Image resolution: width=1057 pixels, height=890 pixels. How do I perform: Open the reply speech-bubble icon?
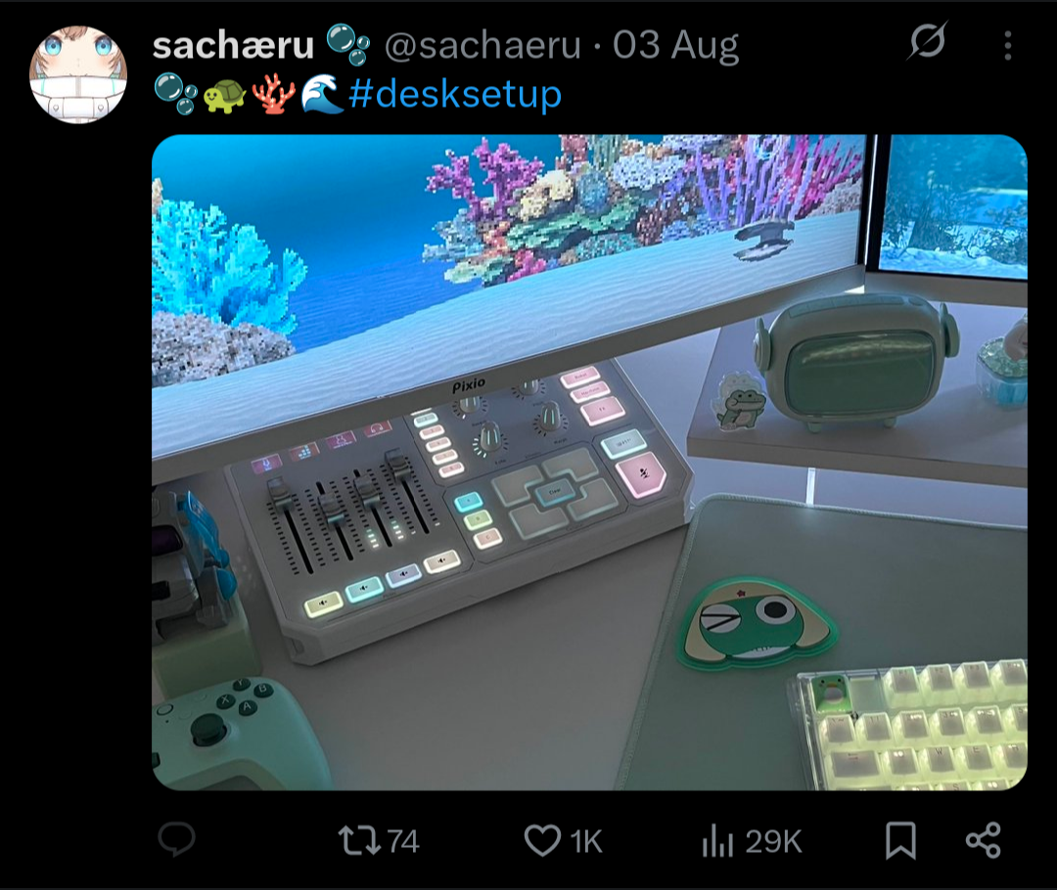pyautogui.click(x=177, y=839)
